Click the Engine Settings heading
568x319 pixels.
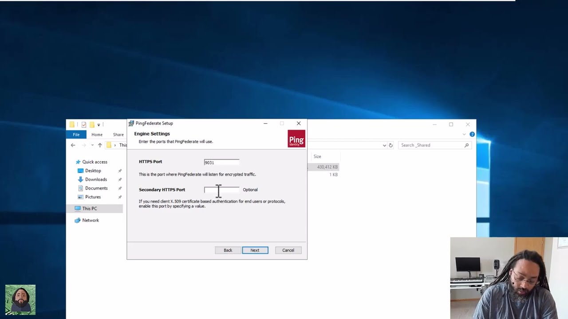[x=152, y=134]
